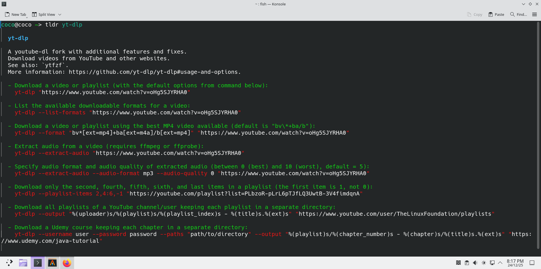
Task: Open Firefox from the taskbar
Action: click(67, 263)
